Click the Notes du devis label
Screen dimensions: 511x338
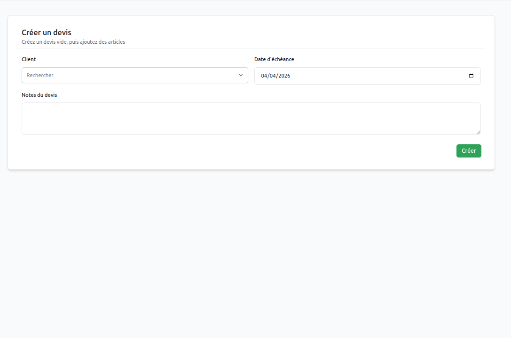[x=39, y=95]
